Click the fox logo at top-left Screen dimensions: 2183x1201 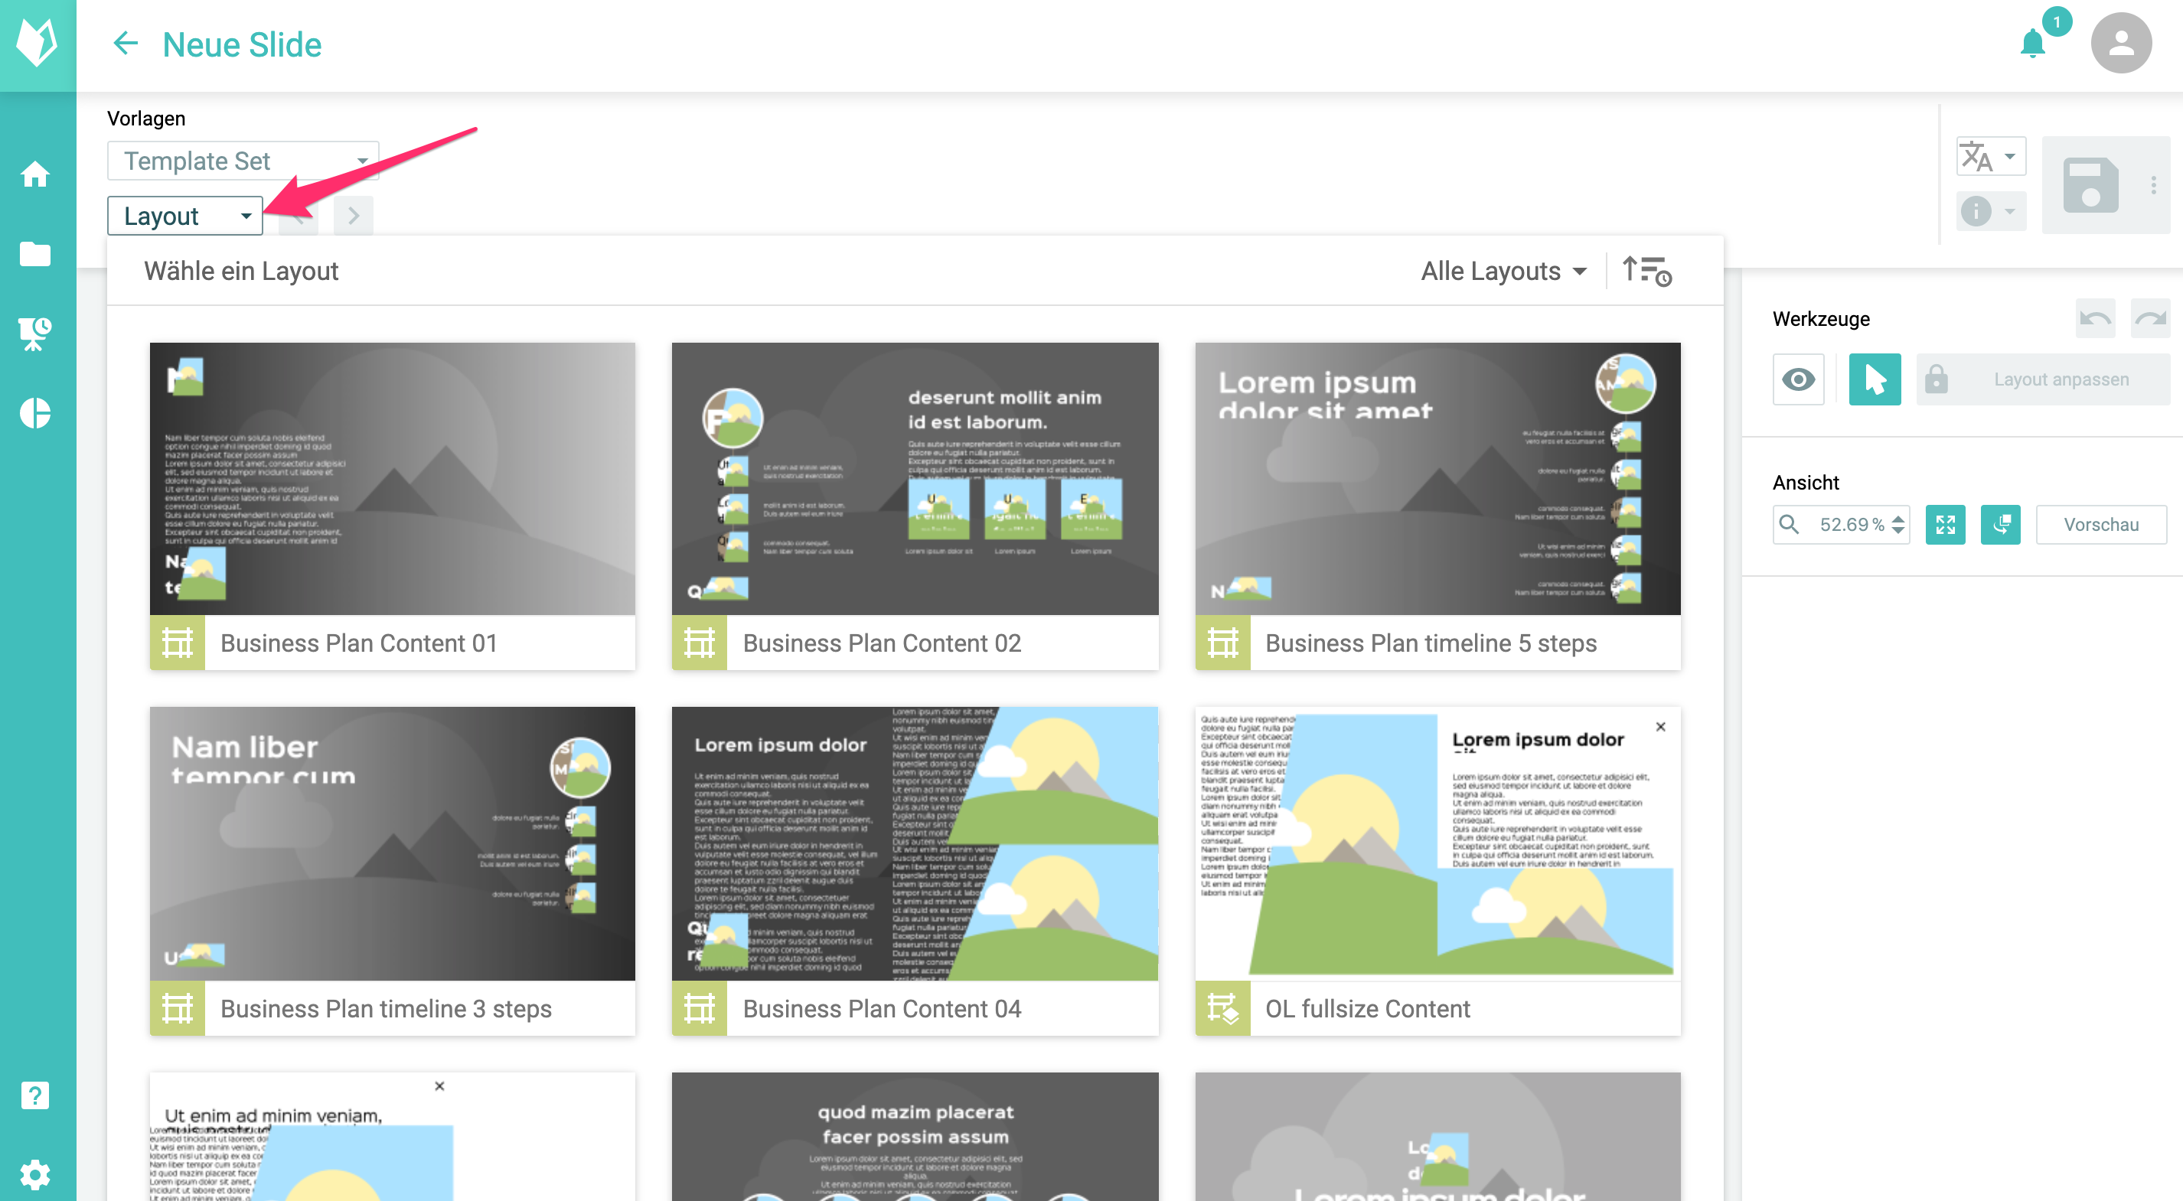[x=38, y=43]
